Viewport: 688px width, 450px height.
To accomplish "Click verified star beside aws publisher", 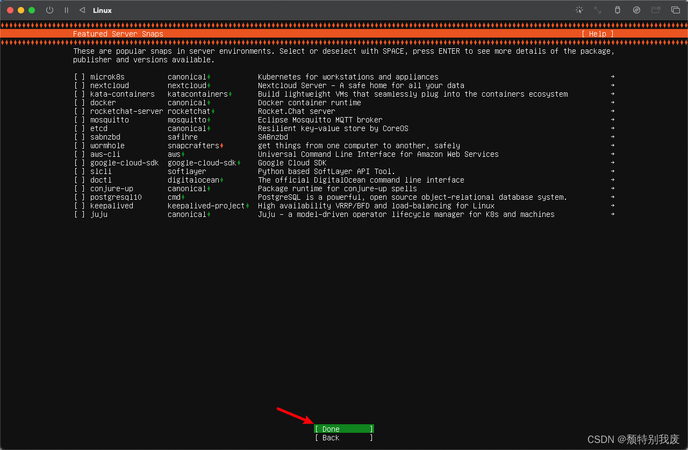I will tap(183, 154).
